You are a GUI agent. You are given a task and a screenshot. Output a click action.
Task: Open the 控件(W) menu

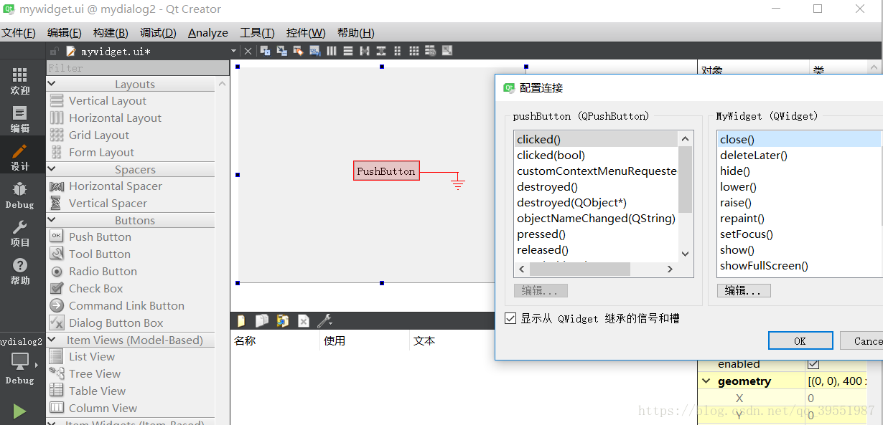(x=306, y=32)
